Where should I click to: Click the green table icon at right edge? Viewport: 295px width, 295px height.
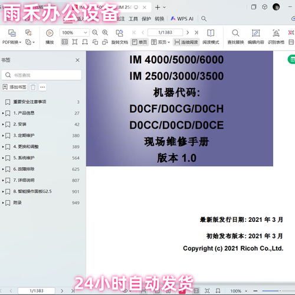291,60
